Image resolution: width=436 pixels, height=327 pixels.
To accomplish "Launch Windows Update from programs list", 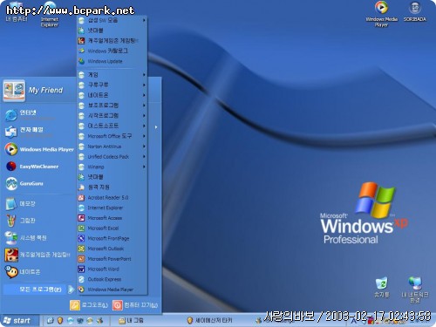I will coord(112,61).
